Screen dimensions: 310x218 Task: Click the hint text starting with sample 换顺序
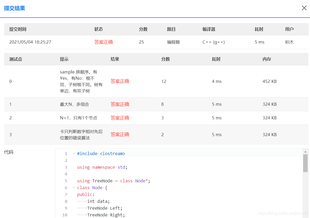[x=81, y=81]
